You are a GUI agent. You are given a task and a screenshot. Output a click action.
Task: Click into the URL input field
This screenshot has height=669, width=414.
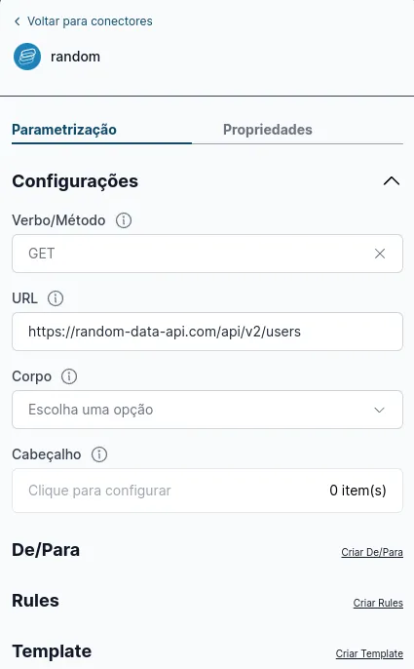pos(207,332)
